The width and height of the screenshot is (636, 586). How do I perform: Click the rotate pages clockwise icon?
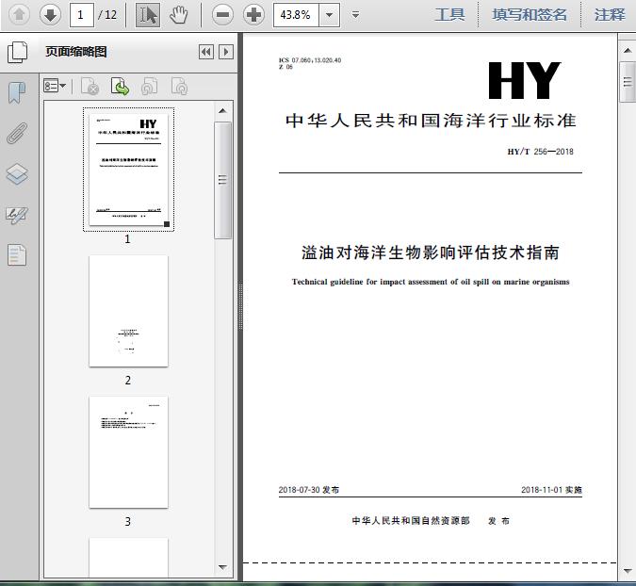[x=179, y=86]
